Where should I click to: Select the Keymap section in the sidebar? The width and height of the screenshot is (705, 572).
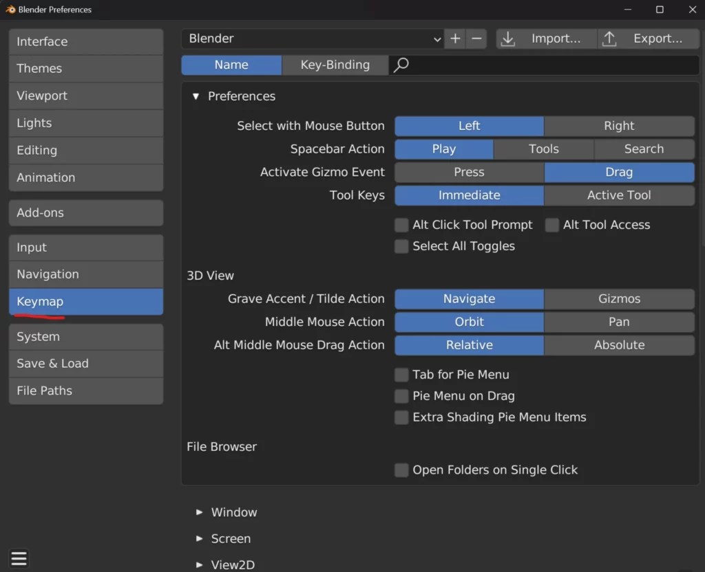(x=85, y=301)
